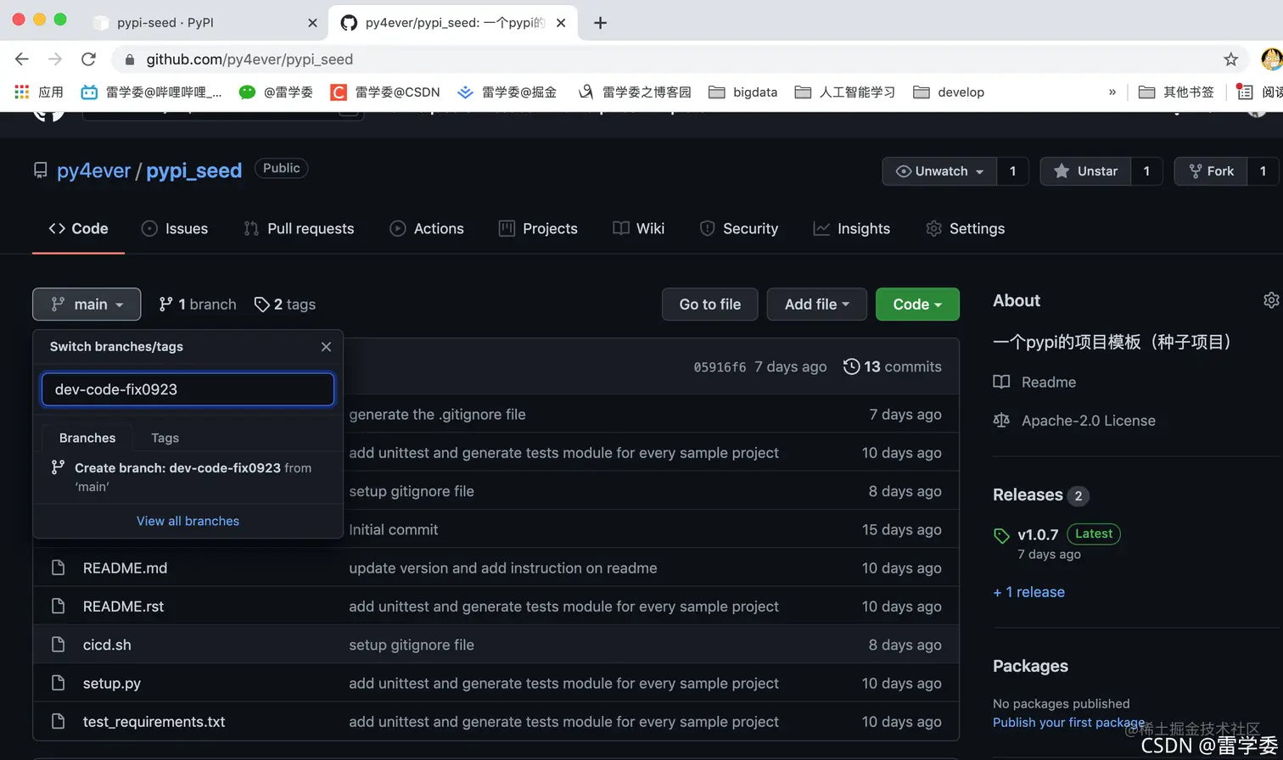The height and width of the screenshot is (760, 1283).
Task: View the 2 tags link
Action: (285, 305)
